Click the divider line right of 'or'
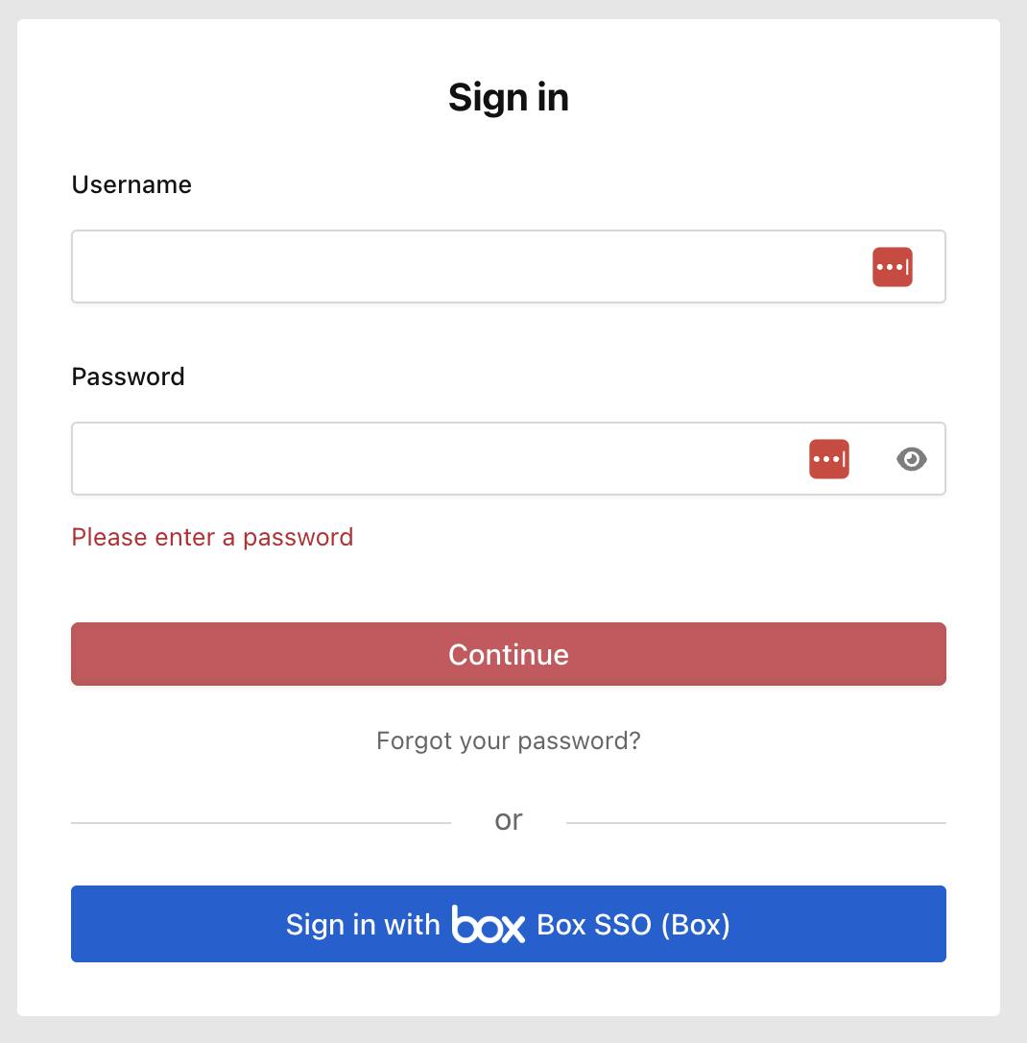Viewport: 1027px width, 1043px height. click(756, 823)
